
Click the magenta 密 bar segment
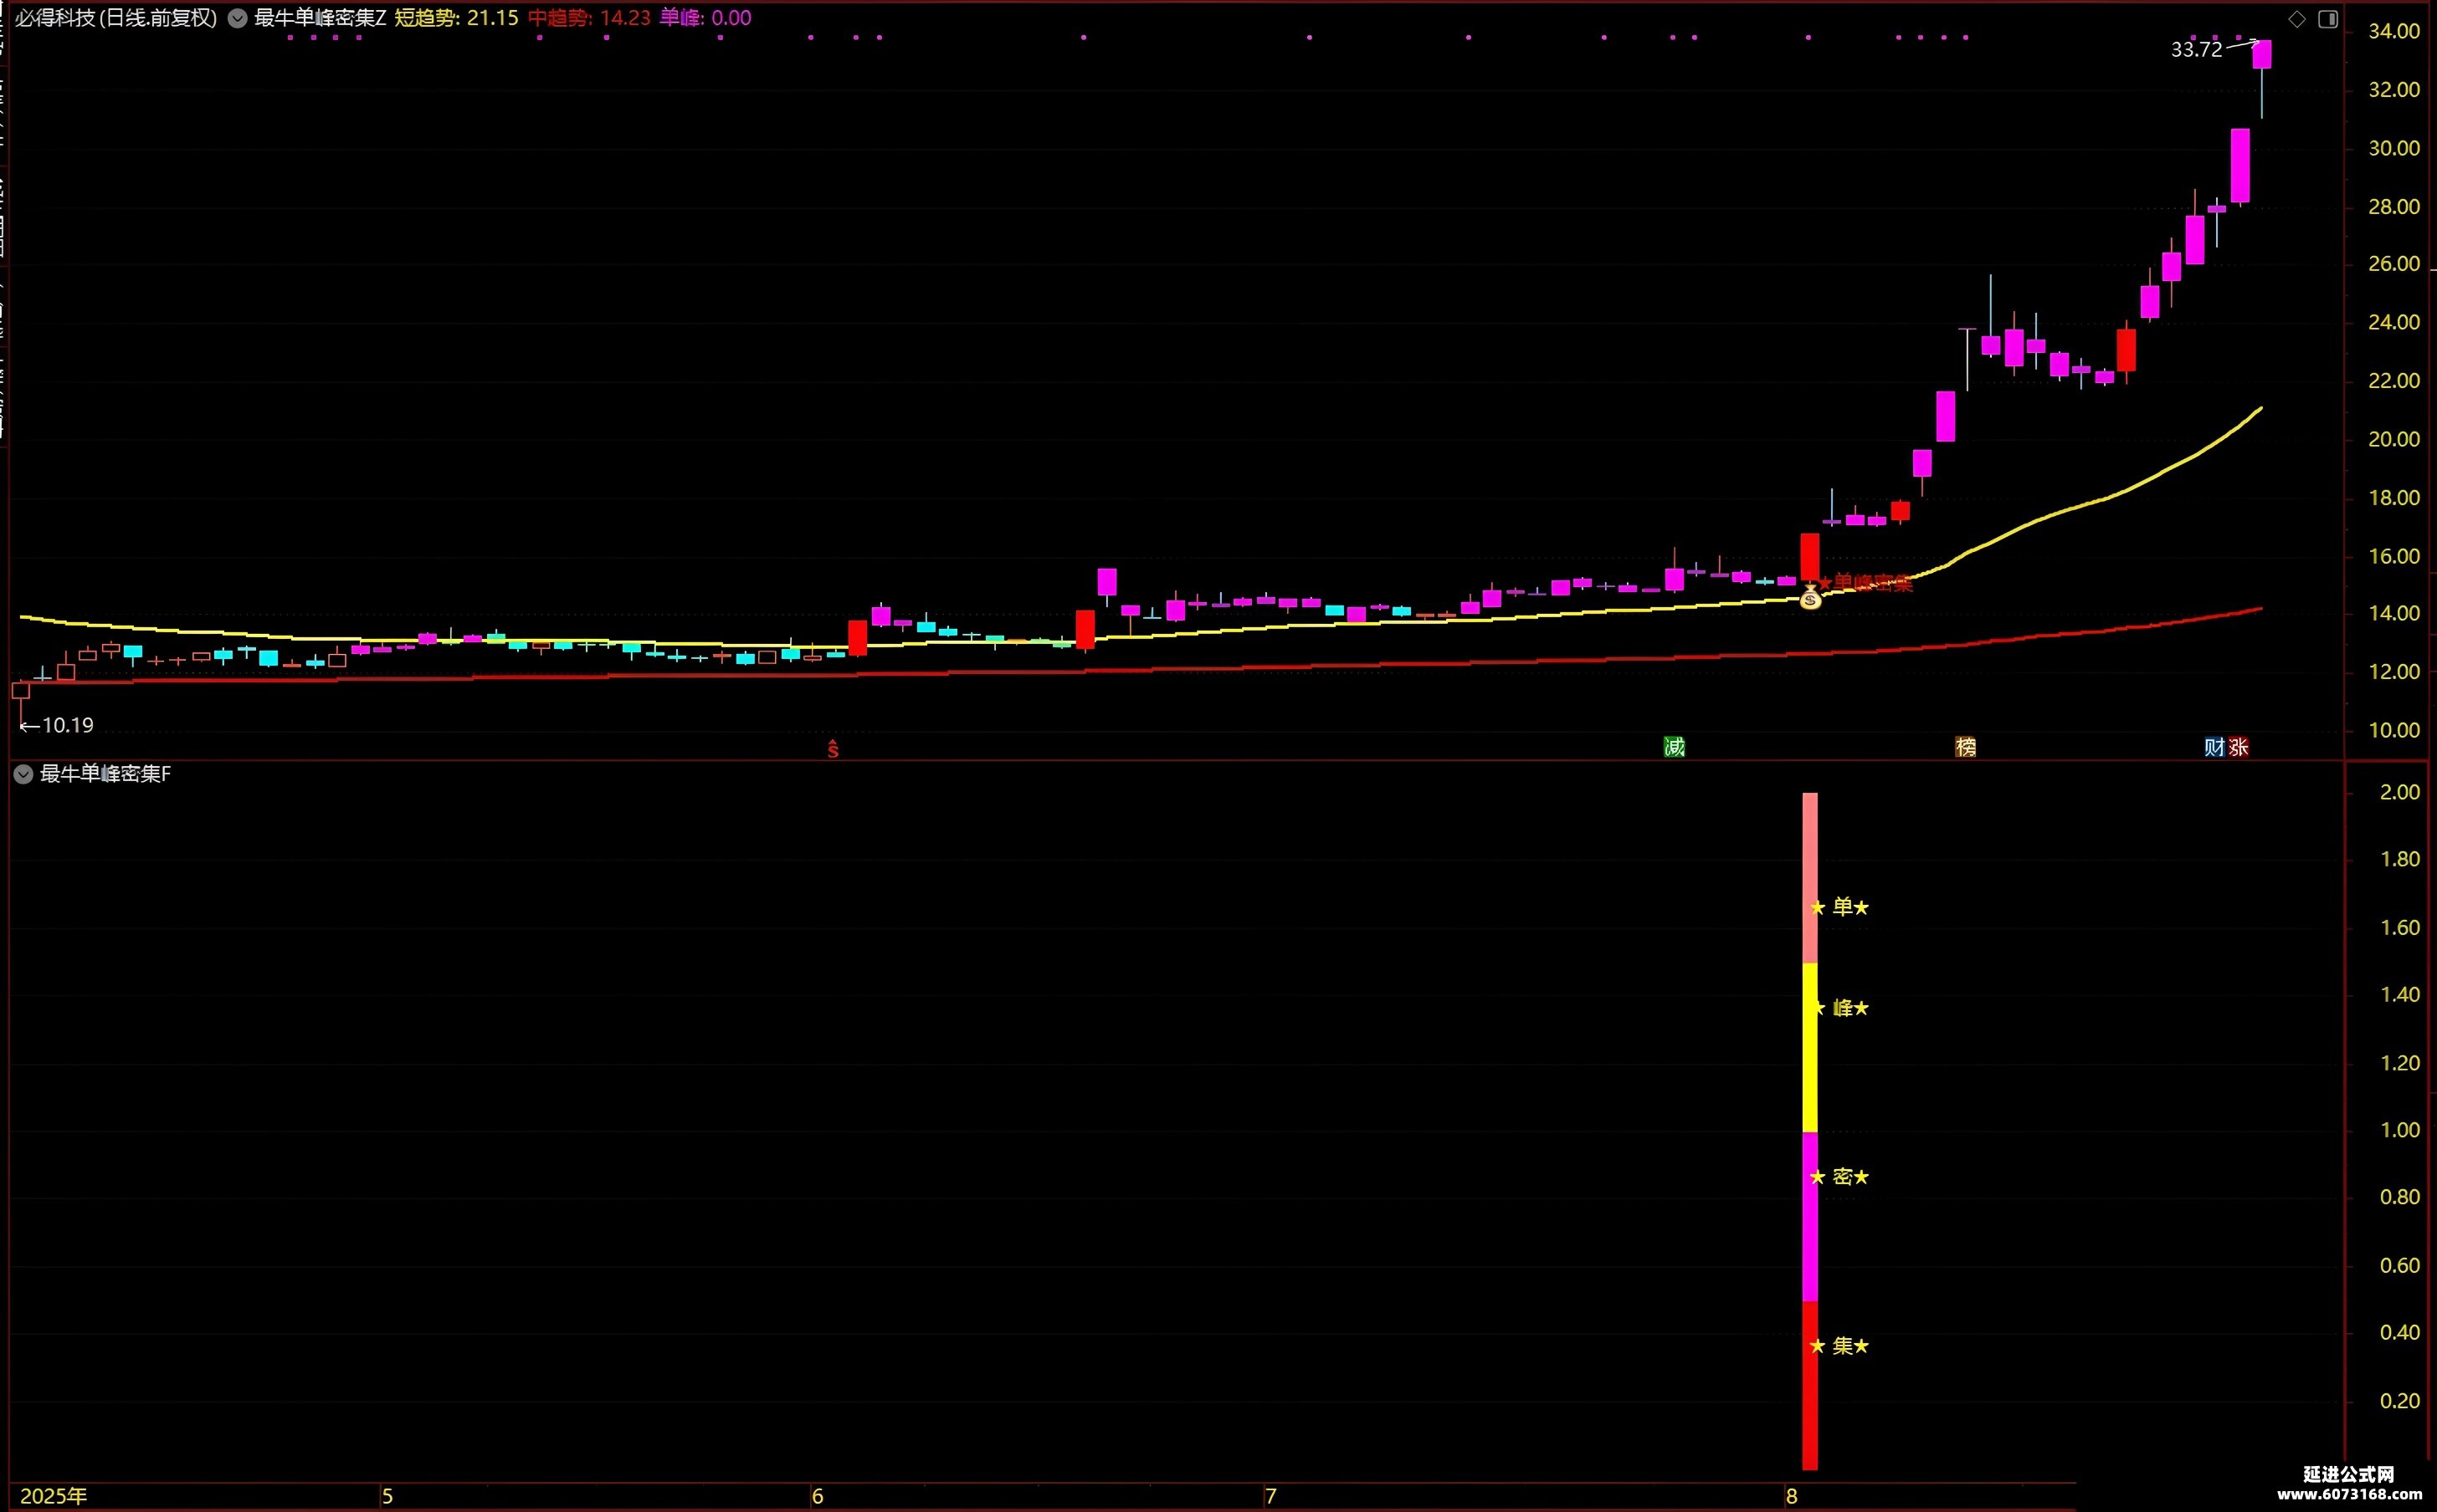(1809, 1216)
